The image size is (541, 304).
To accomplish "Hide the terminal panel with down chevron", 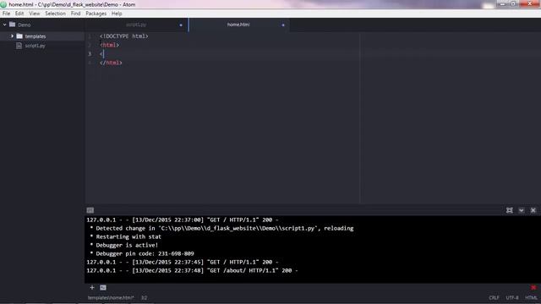I will tap(522, 210).
